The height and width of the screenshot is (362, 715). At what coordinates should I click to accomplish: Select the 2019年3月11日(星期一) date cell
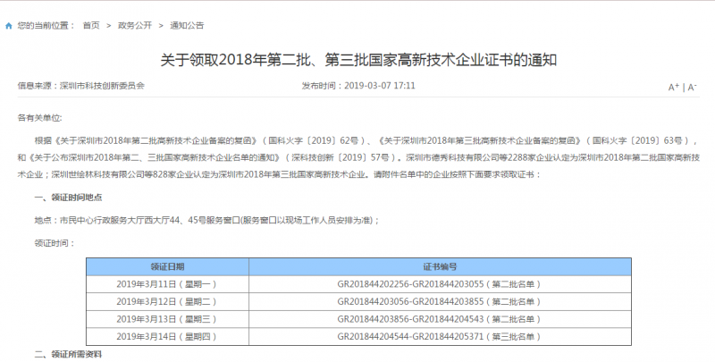pos(168,284)
